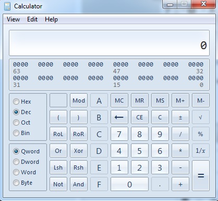Viewport: 218px width, 201px height.
Task: Click the MR memory recall button
Action: click(x=140, y=100)
